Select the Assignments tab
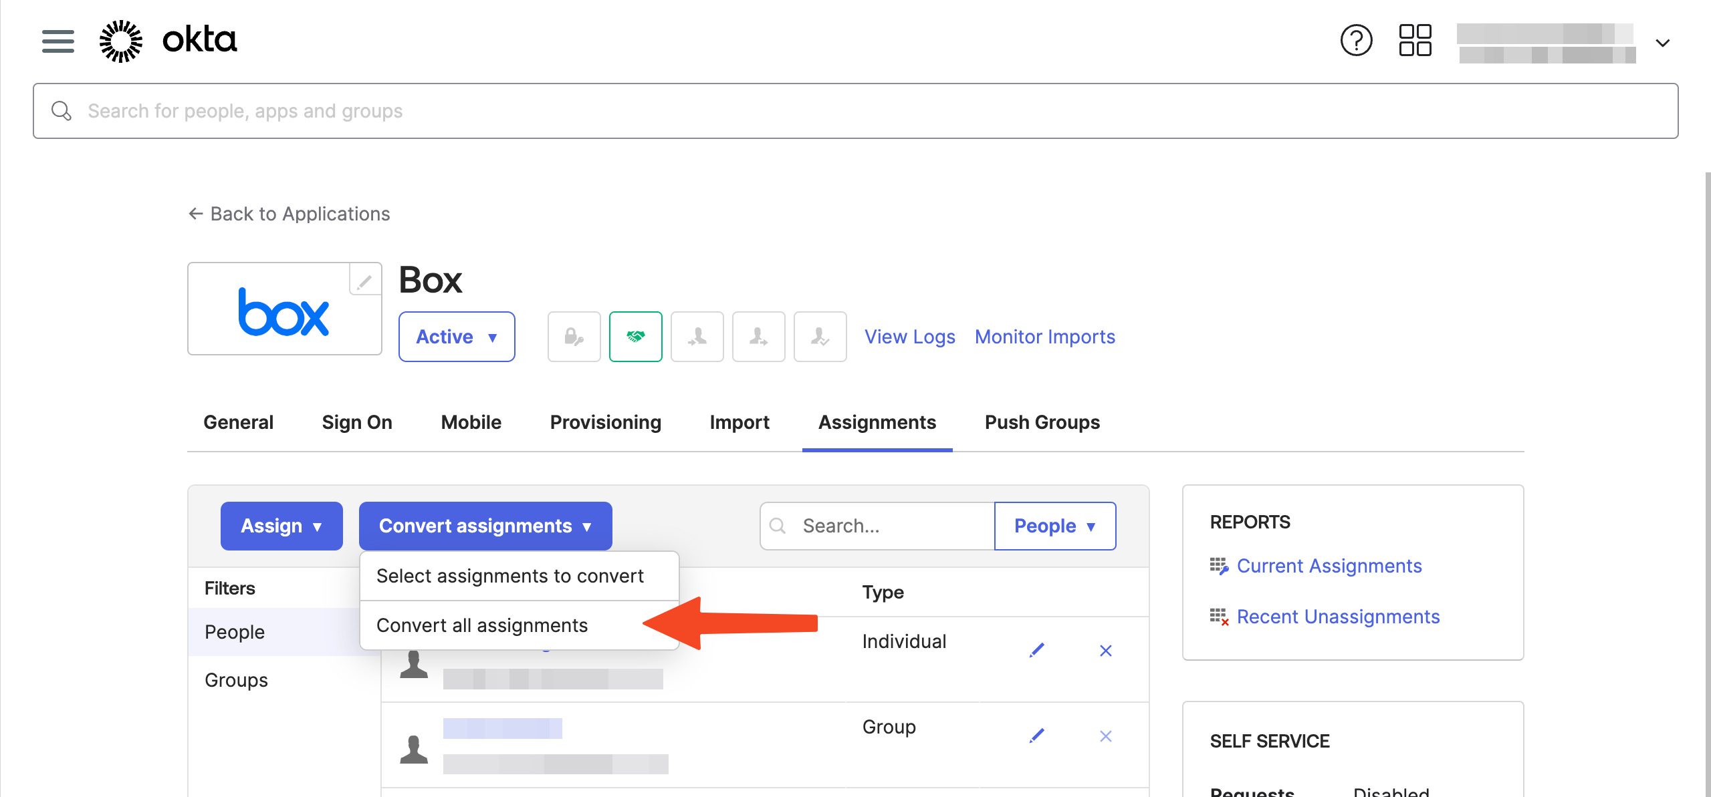This screenshot has height=797, width=1711. [x=877, y=422]
